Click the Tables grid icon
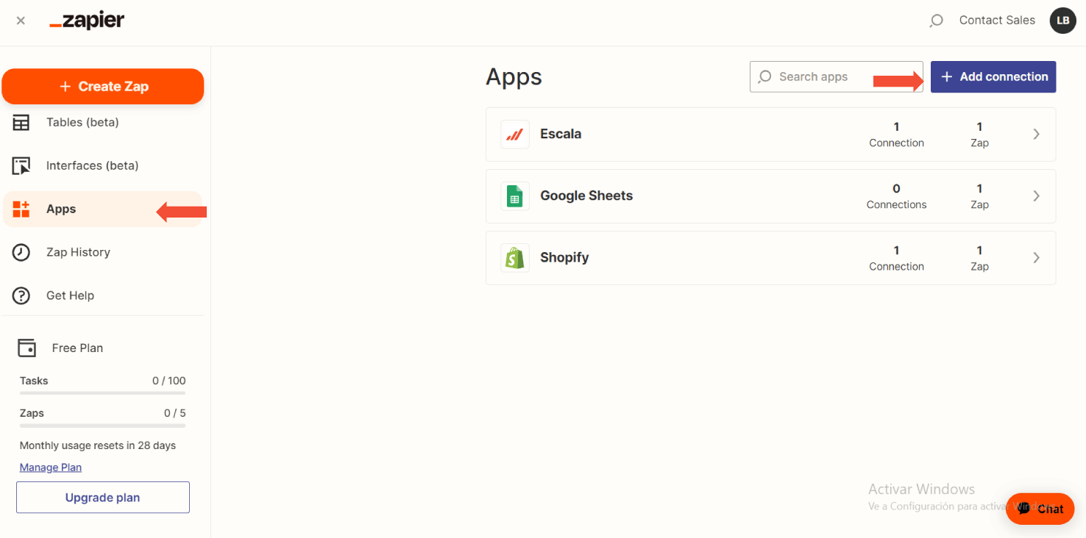The height and width of the screenshot is (538, 1086). (21, 123)
